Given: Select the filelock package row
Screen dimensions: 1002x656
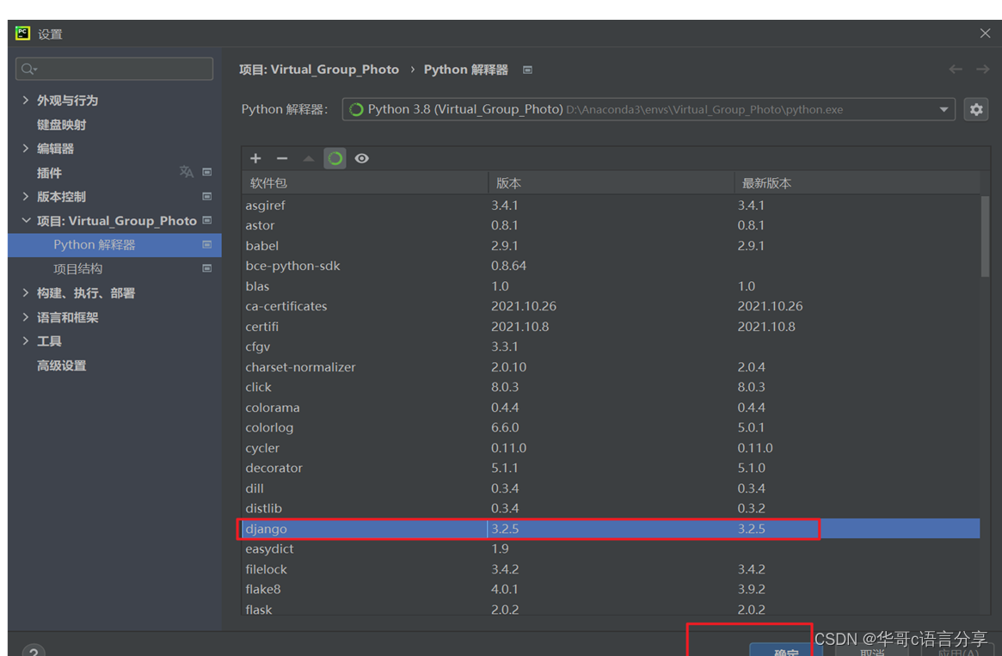Looking at the screenshot, I should [611, 569].
